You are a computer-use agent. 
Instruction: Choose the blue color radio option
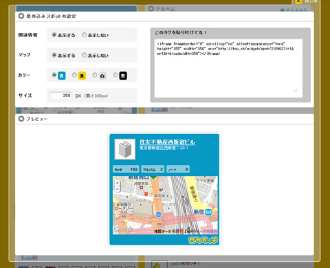pos(54,75)
